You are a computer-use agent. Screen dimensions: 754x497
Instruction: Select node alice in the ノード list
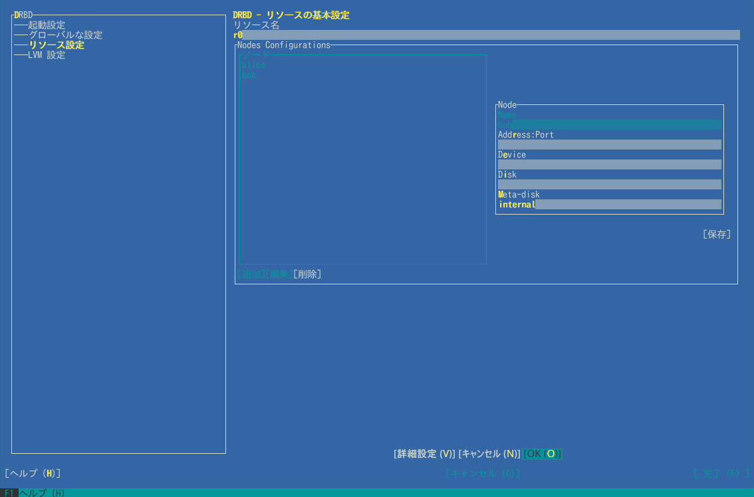coord(253,65)
